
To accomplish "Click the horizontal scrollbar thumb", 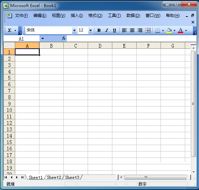I will [155, 177].
